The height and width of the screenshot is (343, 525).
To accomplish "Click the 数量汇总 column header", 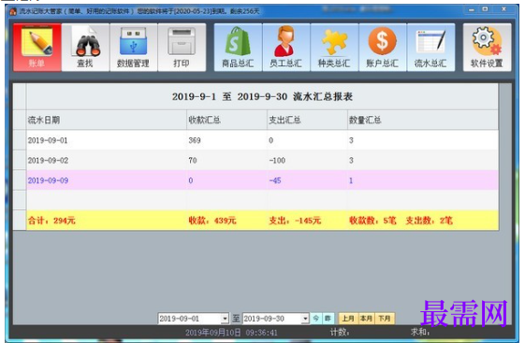I will point(423,120).
